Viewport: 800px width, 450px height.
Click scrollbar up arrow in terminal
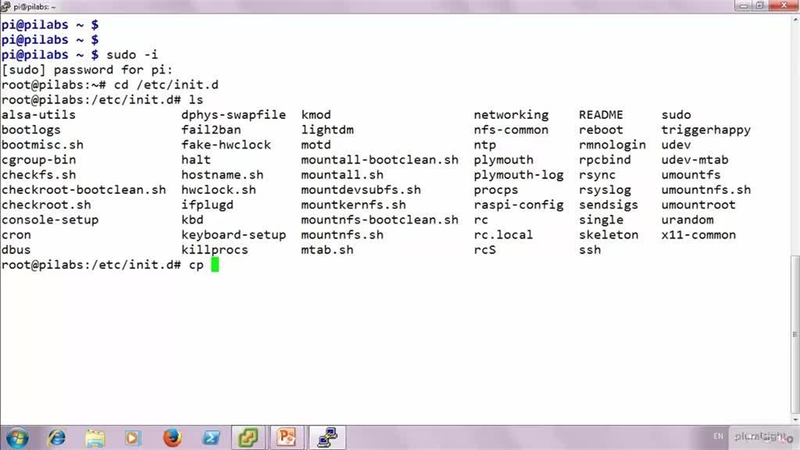click(794, 20)
